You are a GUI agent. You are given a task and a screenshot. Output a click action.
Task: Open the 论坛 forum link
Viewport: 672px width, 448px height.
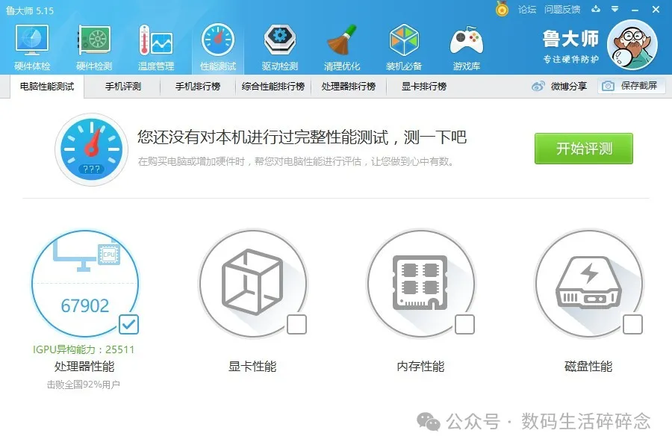point(527,10)
